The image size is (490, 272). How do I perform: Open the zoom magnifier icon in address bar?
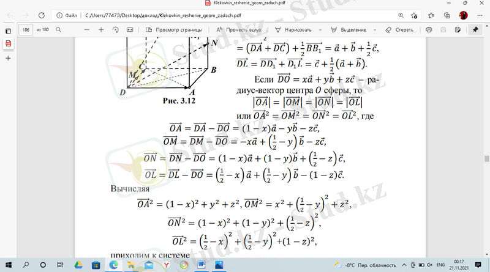[x=401, y=15]
